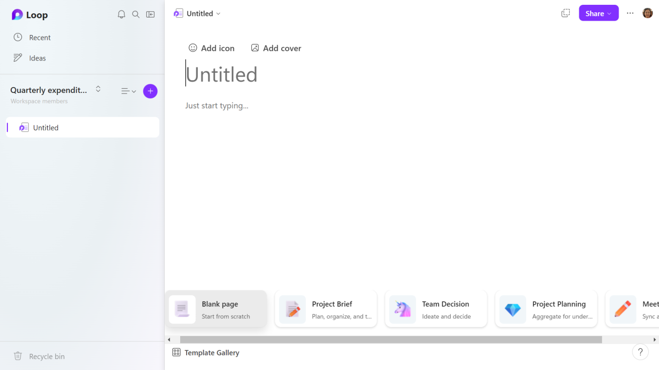Screen dimensions: 659x370
Task: Click Add icon above the page title
Action: pos(212,48)
